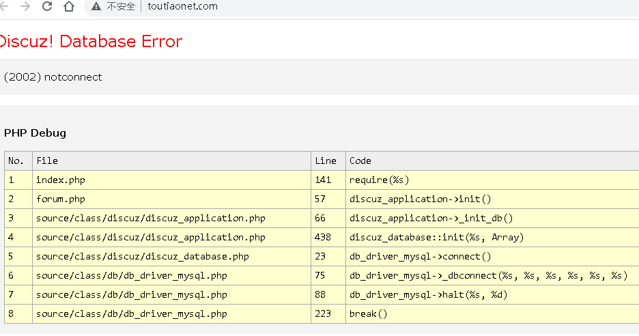Select the break() code cell

369,314
